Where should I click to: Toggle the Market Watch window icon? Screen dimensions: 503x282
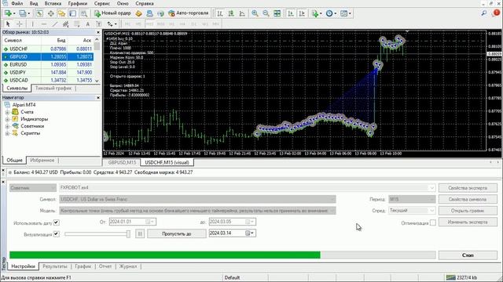pos(39,13)
